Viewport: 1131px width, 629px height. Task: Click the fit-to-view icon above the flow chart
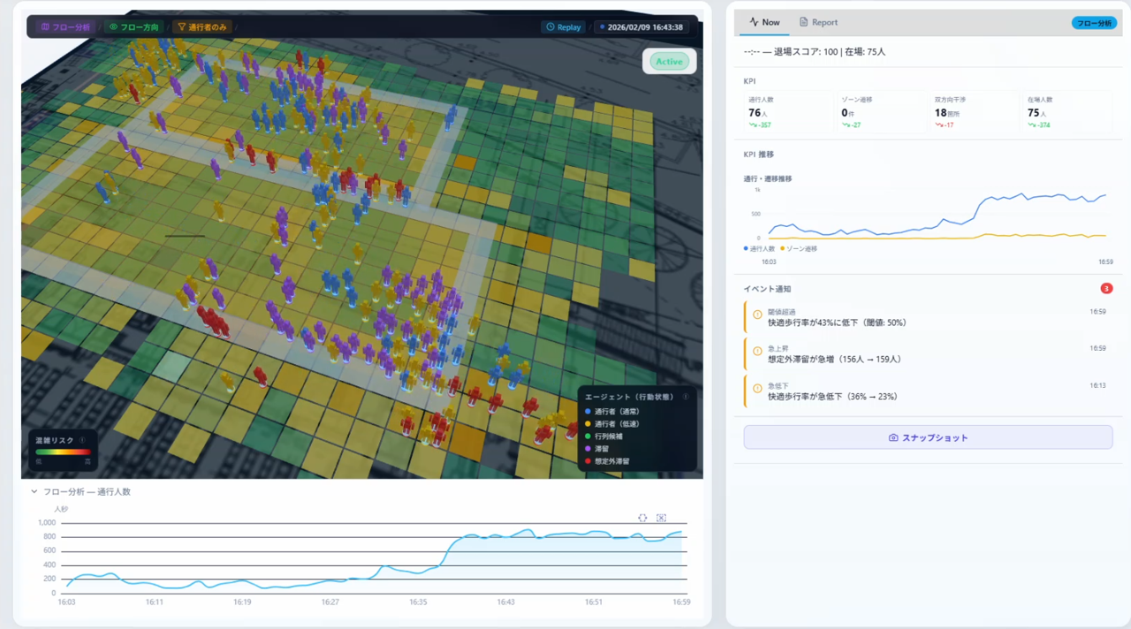coord(642,518)
